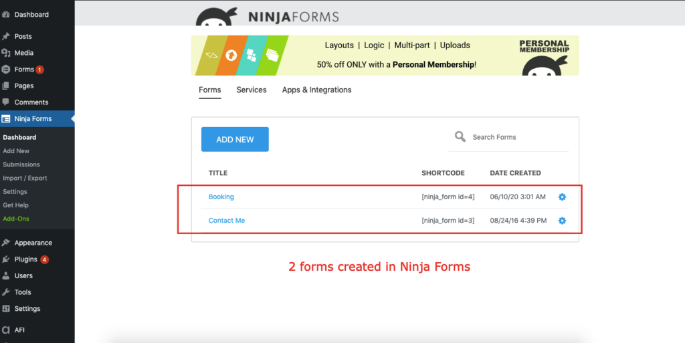The height and width of the screenshot is (343, 685).
Task: Click the search magnifier icon
Action: (x=460, y=136)
